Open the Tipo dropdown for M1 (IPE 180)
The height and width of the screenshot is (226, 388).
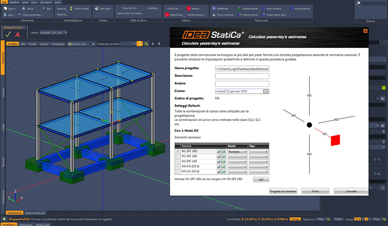click(259, 151)
